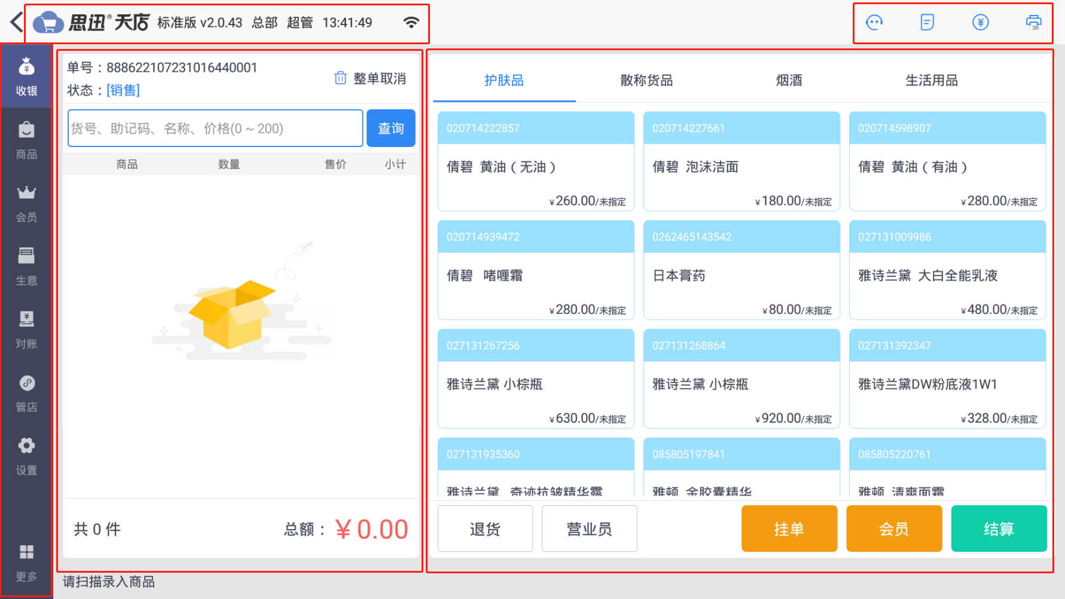Select 雅诗兰黛 小棕瓶 card priced 630.00
Screen dimensions: 1065x599
tap(536, 379)
